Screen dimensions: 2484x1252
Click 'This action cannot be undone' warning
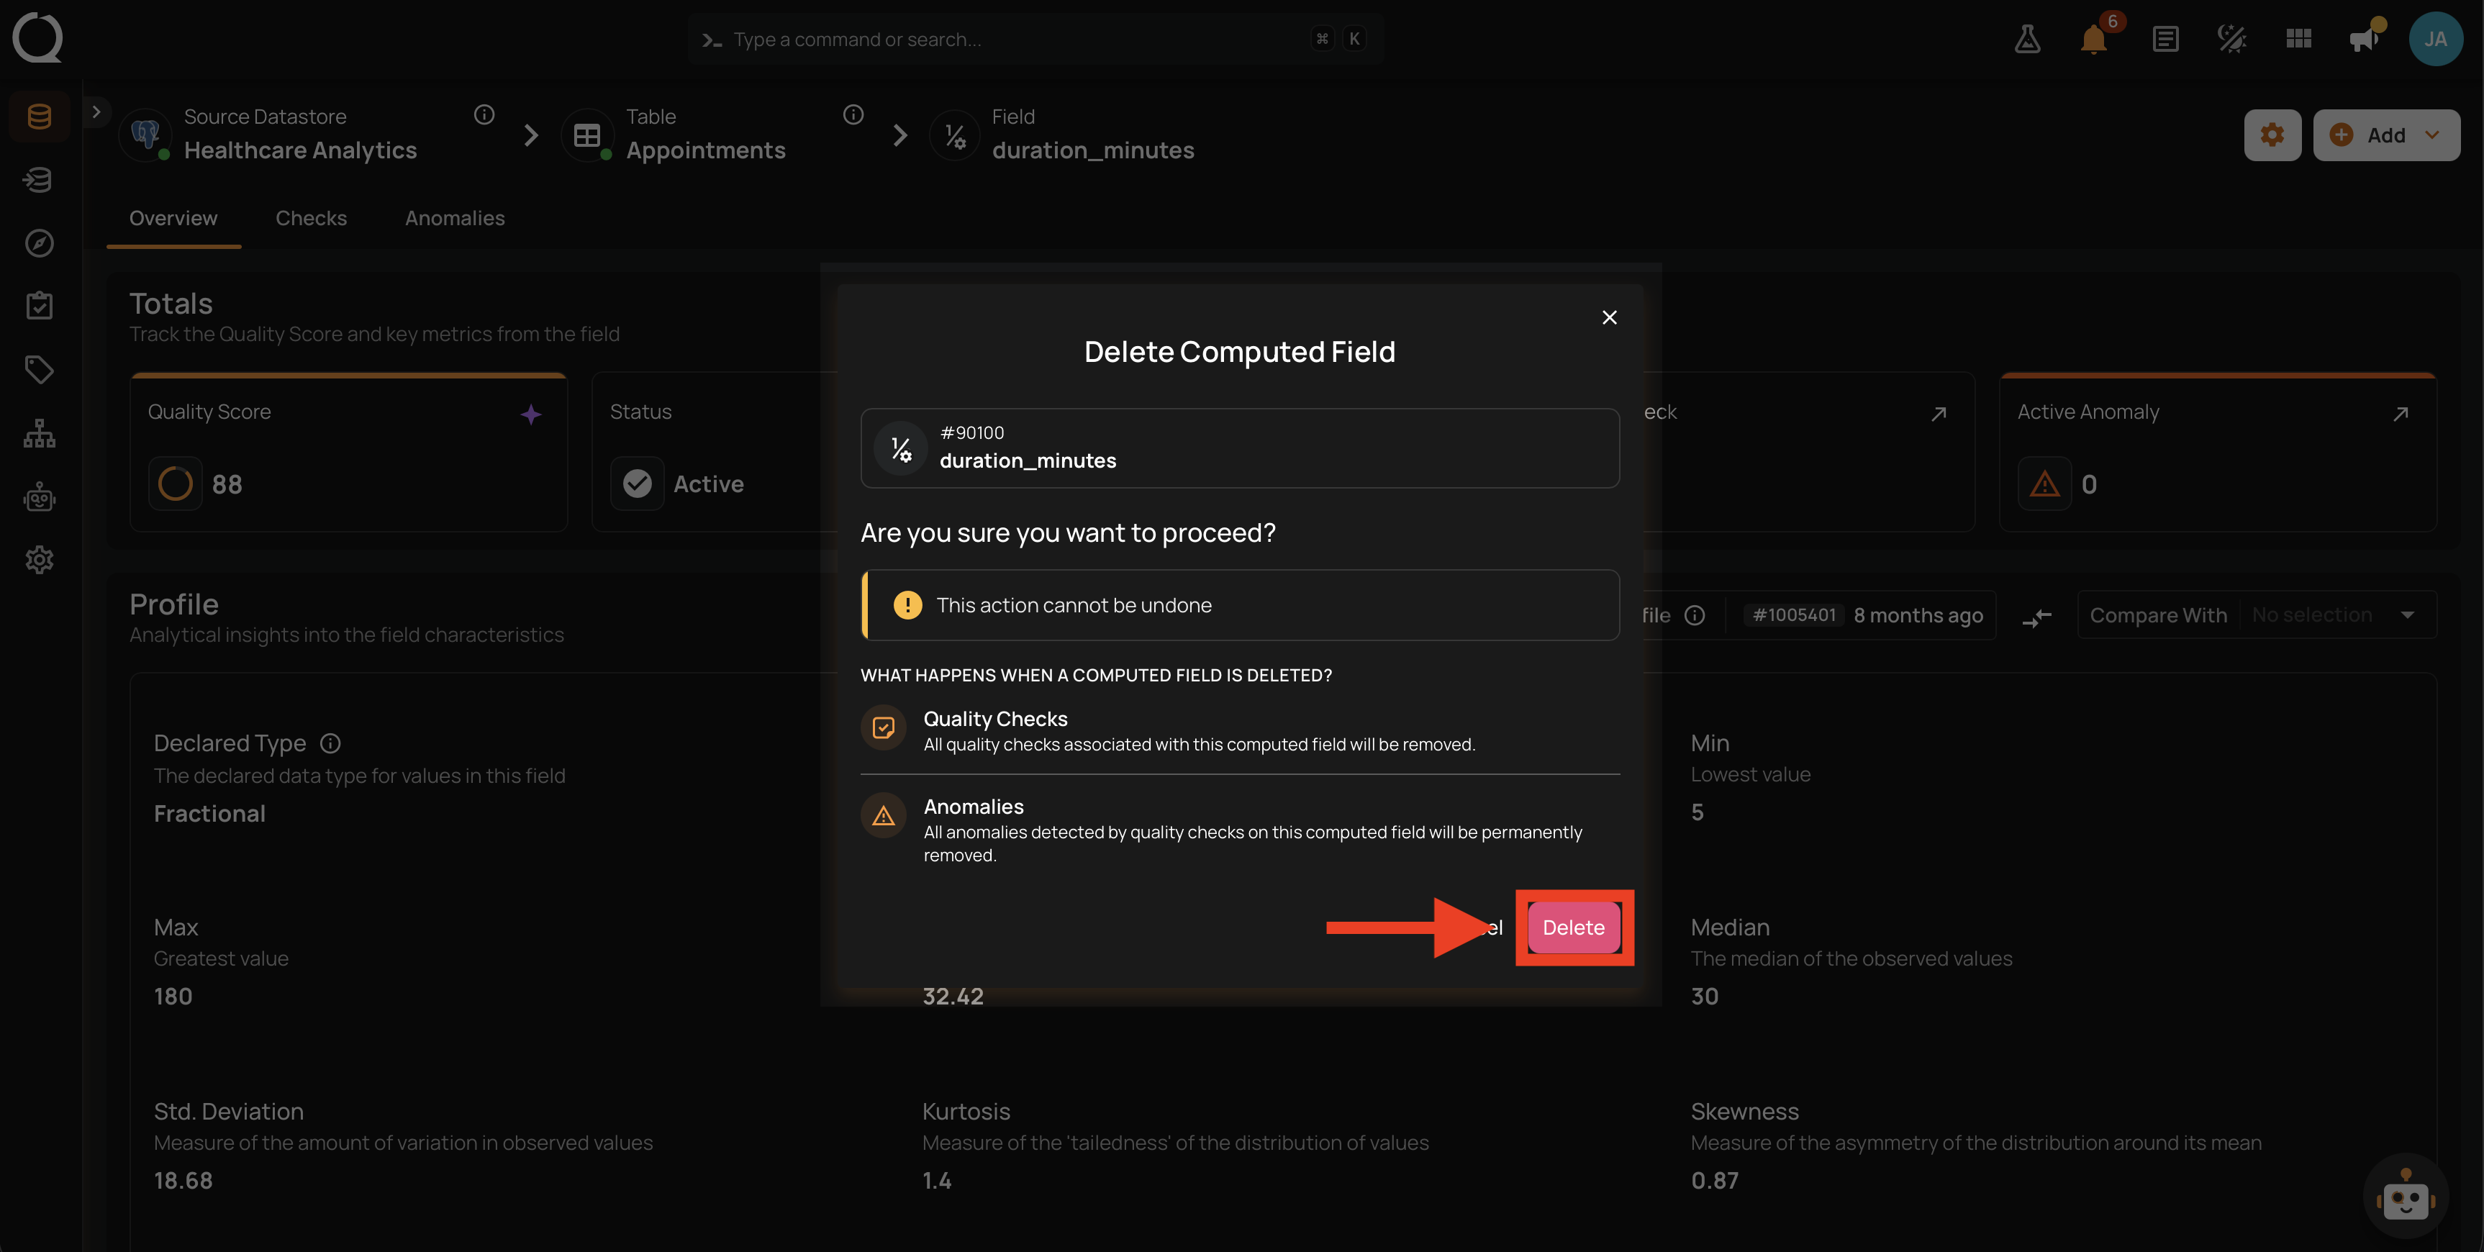coord(1239,605)
